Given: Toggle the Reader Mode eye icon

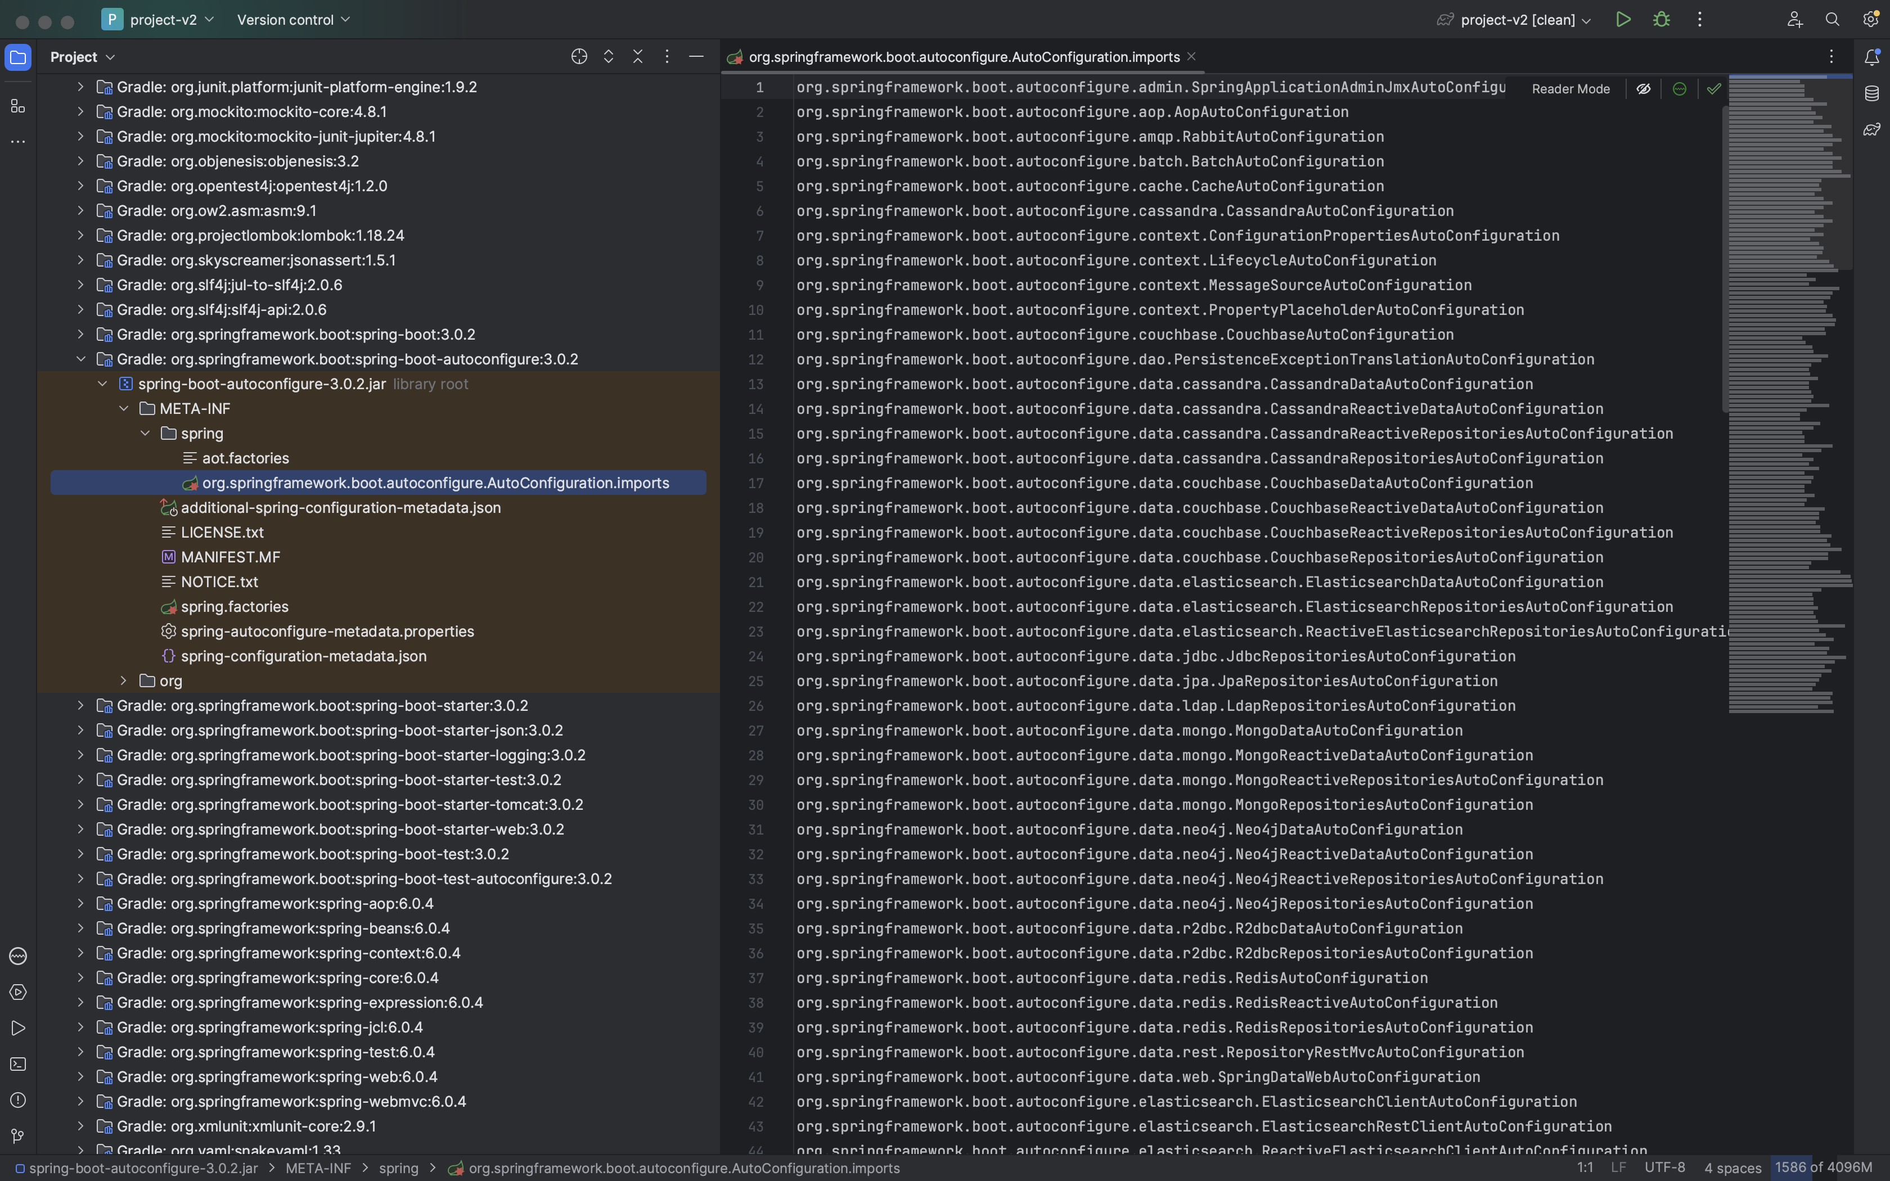Looking at the screenshot, I should pyautogui.click(x=1643, y=89).
